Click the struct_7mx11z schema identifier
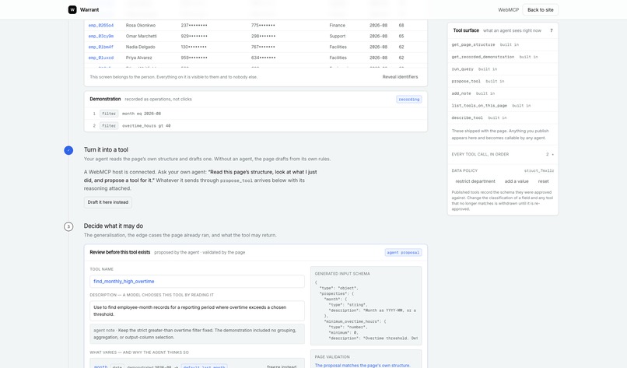 pos(539,171)
